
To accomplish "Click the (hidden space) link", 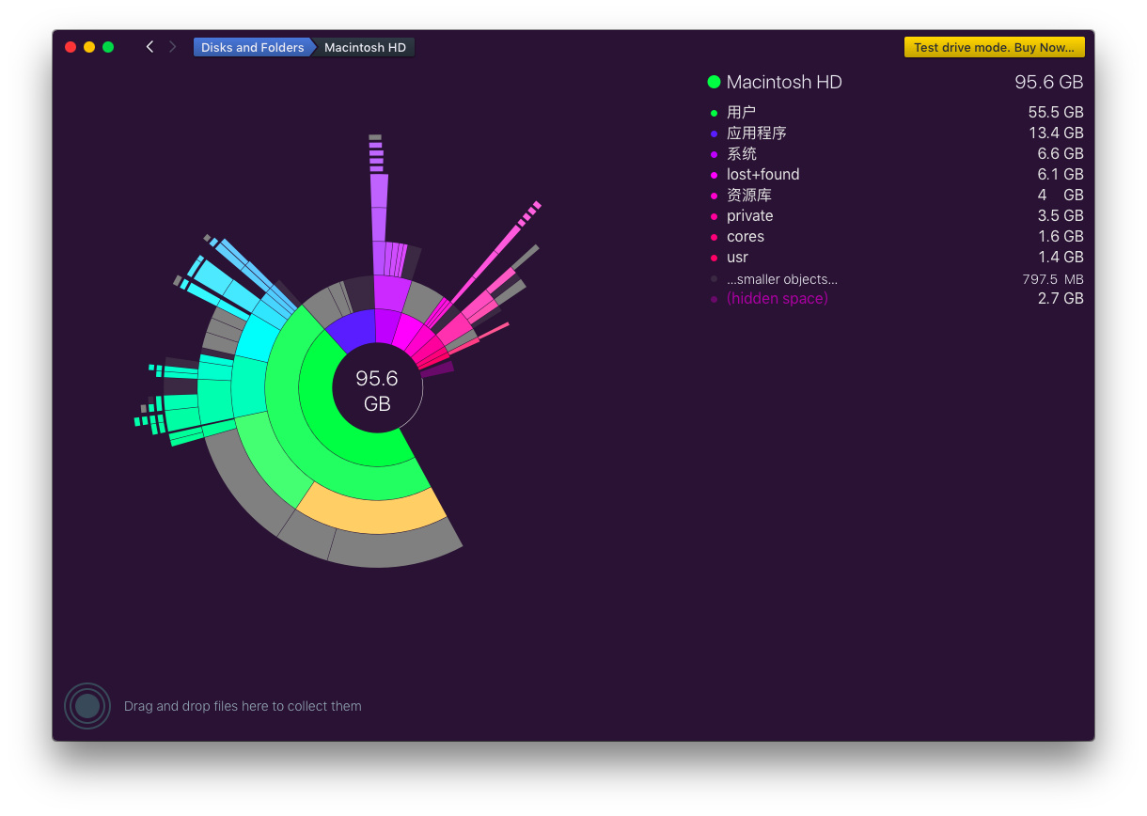I will click(777, 298).
